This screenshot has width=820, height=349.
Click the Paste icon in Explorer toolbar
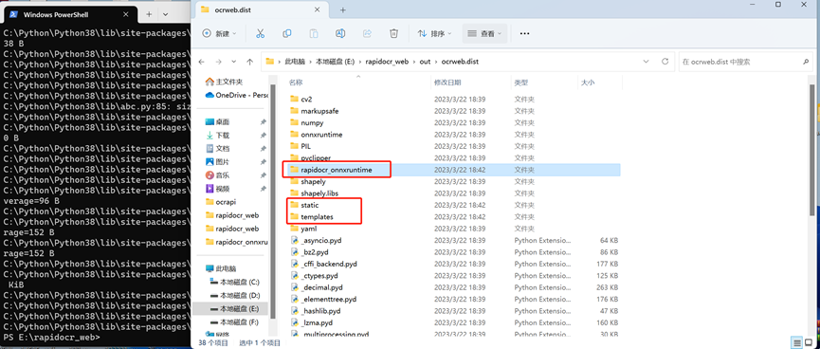pyautogui.click(x=313, y=33)
